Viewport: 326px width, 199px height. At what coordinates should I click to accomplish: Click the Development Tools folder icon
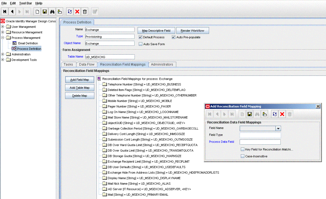point(8,60)
